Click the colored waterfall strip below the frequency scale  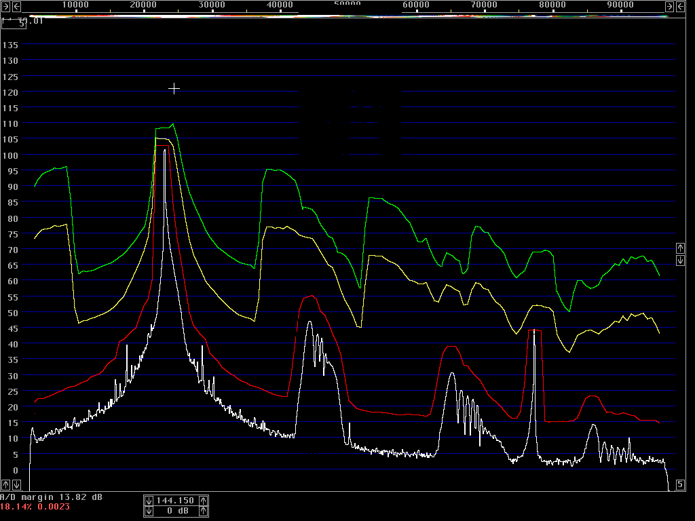349,16
